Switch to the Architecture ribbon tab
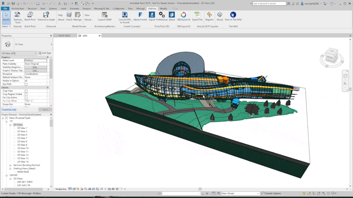The image size is (353, 198). pos(17,8)
